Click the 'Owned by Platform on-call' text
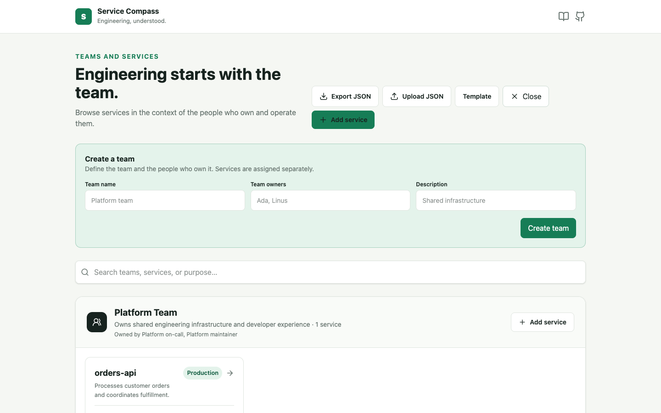661x413 pixels. 176,335
